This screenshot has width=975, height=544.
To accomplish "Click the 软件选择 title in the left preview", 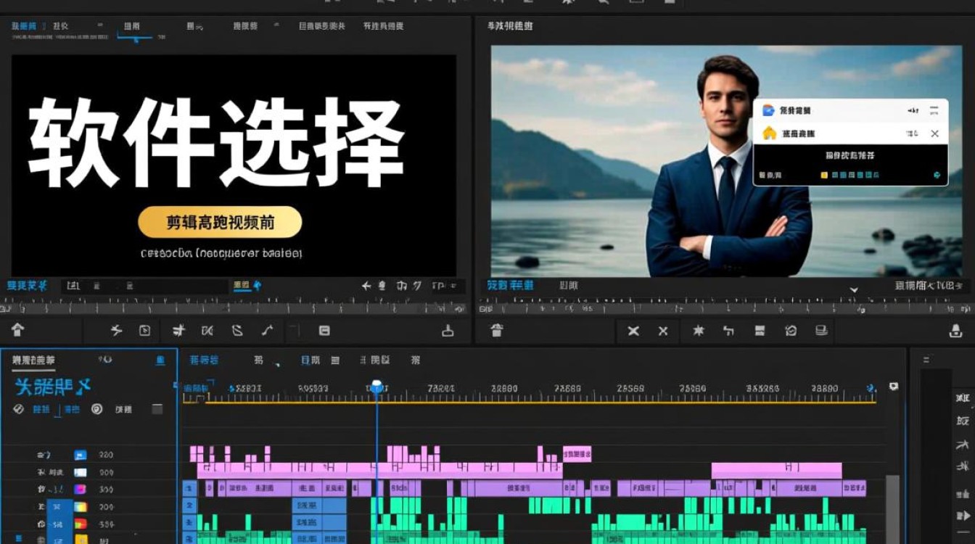I will tap(215, 143).
